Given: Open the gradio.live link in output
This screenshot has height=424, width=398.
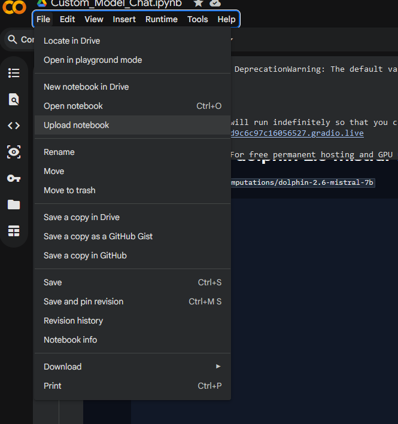Looking at the screenshot, I should click(x=297, y=133).
